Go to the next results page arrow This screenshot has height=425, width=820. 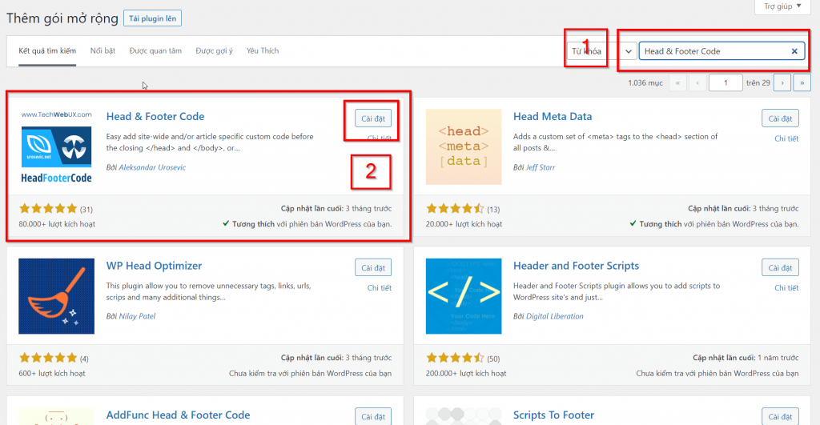(x=782, y=82)
